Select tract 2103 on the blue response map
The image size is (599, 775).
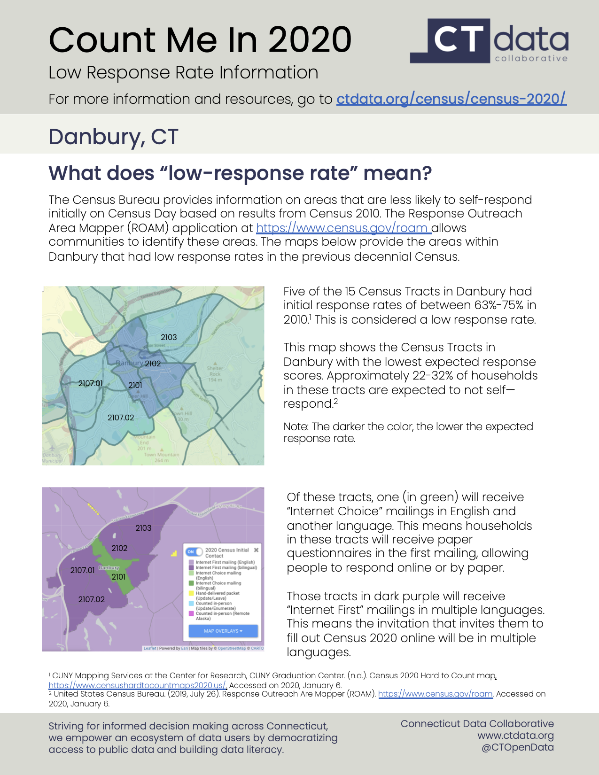pyautogui.click(x=169, y=337)
